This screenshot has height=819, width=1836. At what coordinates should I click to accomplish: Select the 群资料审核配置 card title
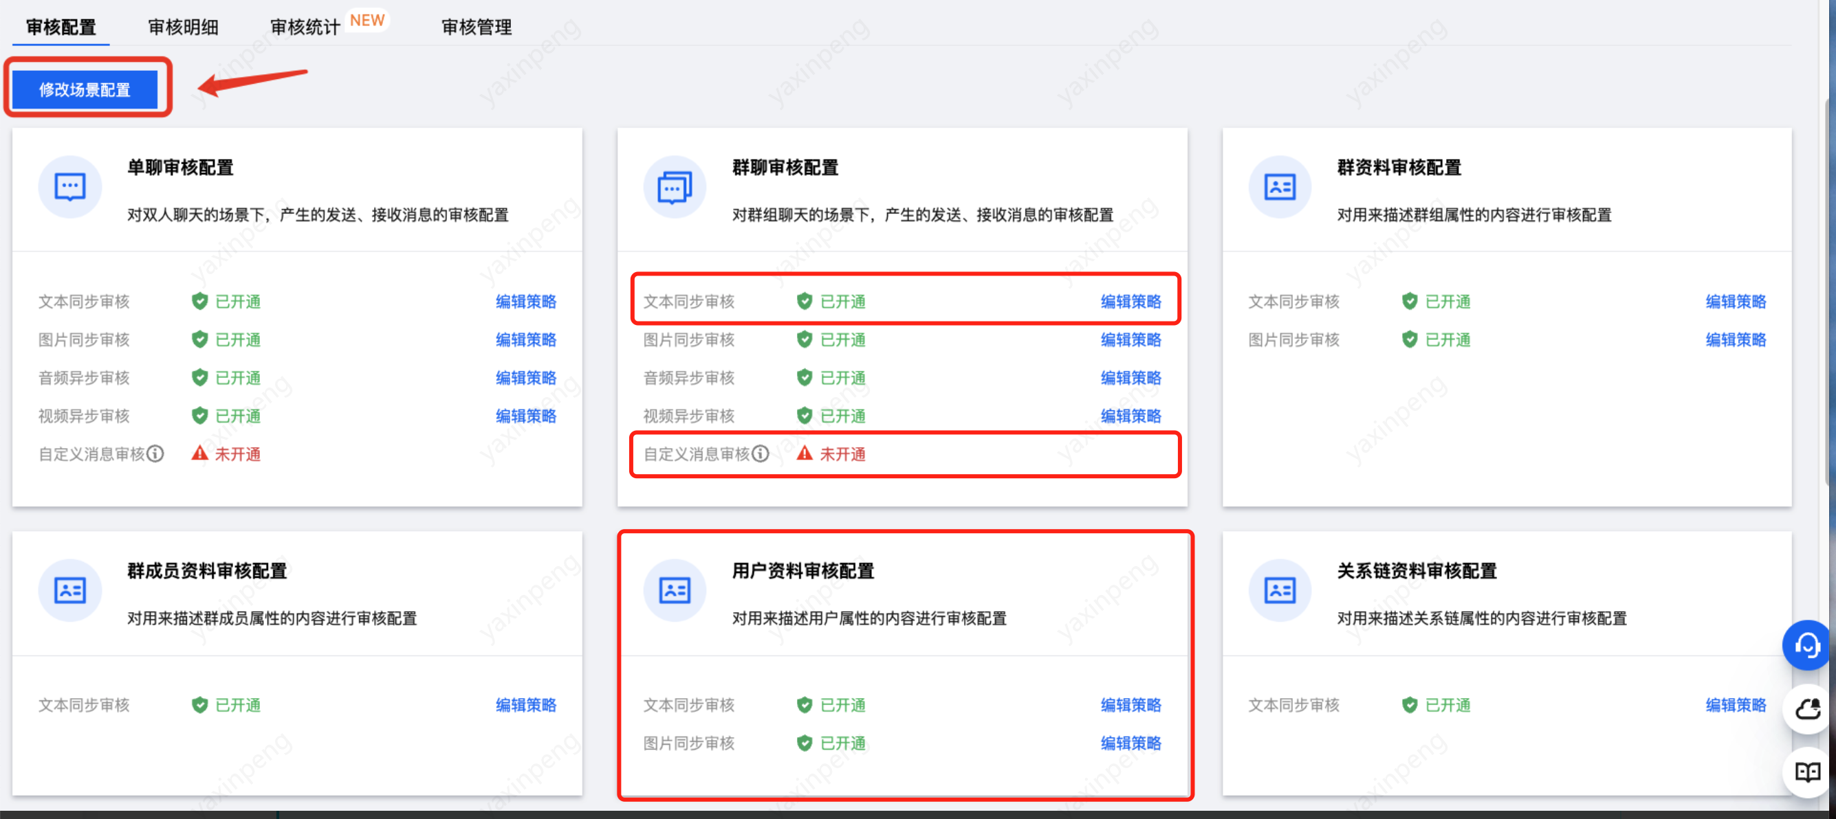click(x=1399, y=168)
